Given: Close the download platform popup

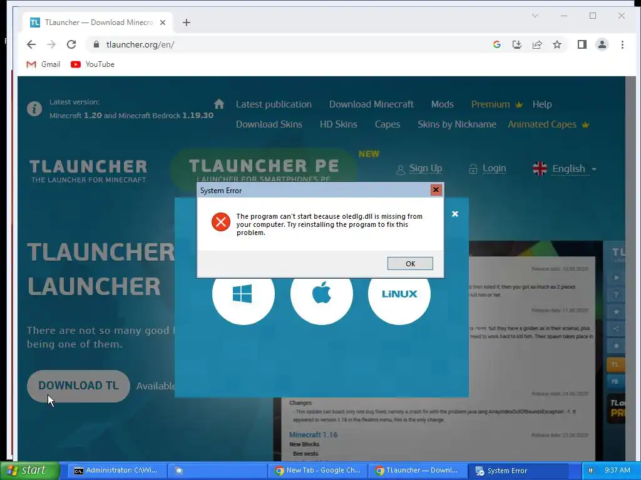Looking at the screenshot, I should click(455, 214).
